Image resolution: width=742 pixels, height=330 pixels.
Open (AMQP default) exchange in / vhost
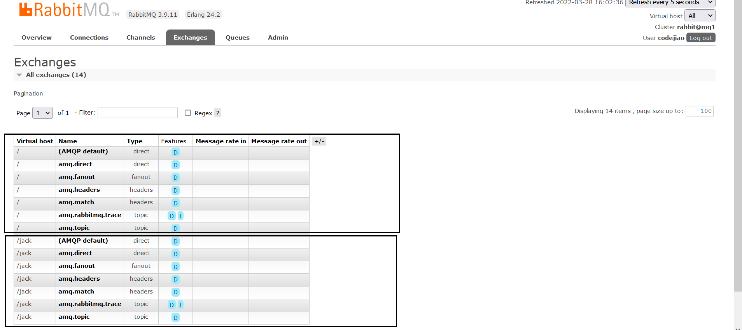pyautogui.click(x=83, y=151)
